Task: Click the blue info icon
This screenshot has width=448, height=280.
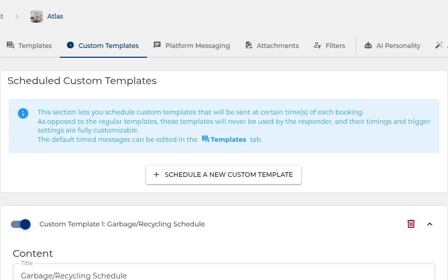Action: coord(23,113)
